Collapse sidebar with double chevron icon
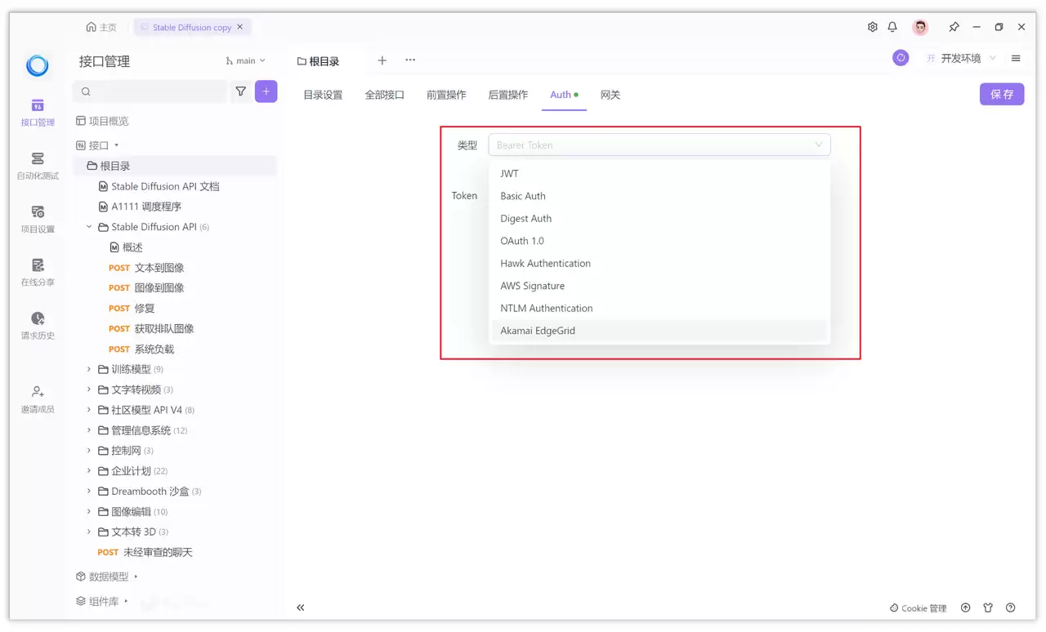This screenshot has height=632, width=1046. click(x=301, y=608)
